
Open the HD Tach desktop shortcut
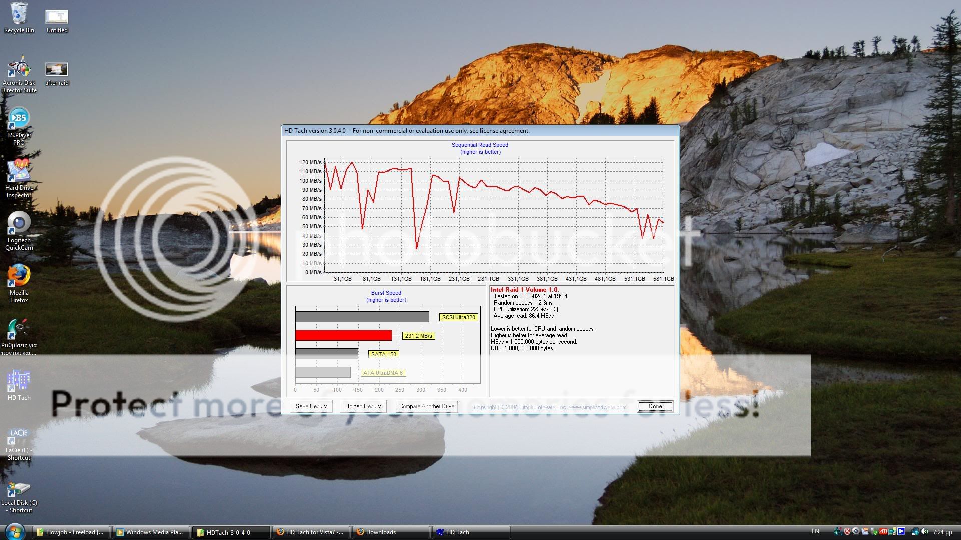(19, 382)
